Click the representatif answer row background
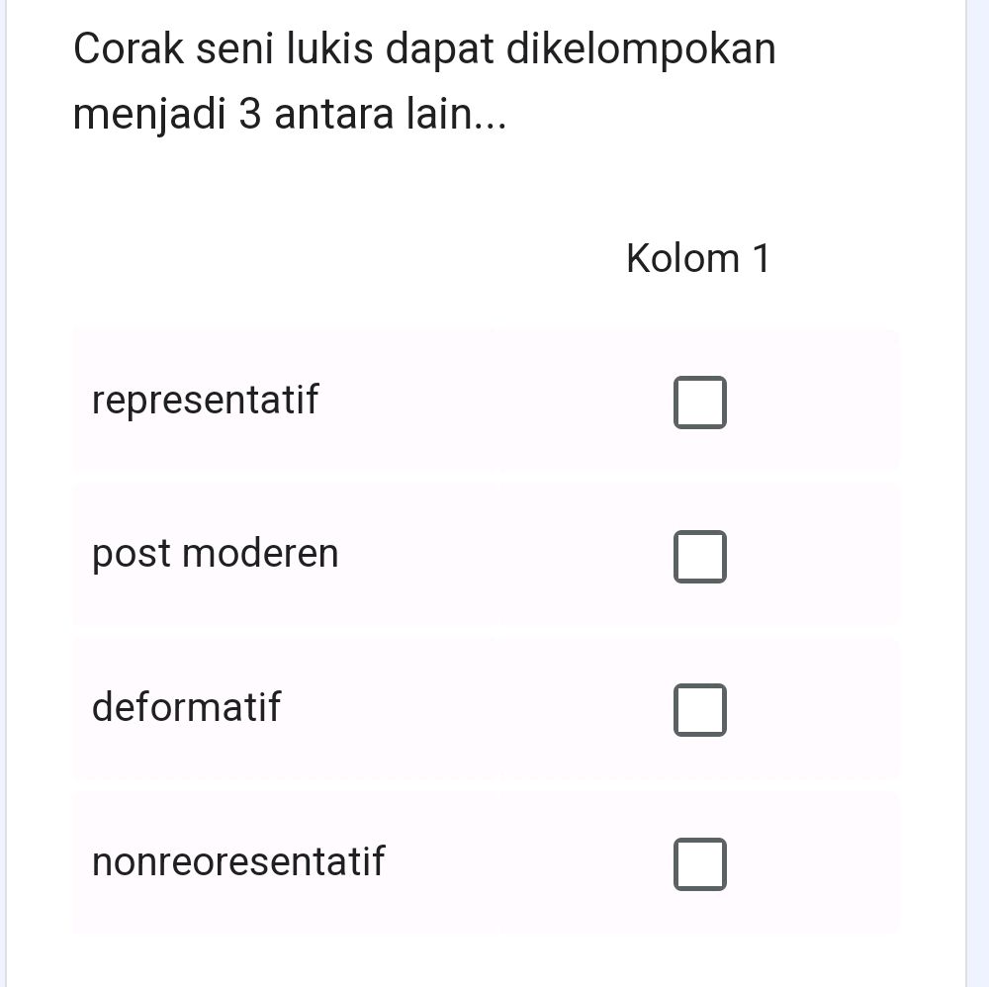This screenshot has width=989, height=987. 465,400
